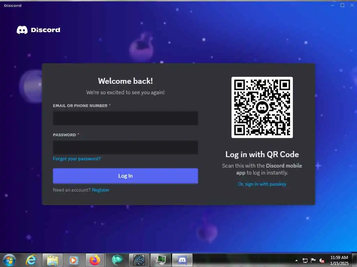Click the Welcome back! heading
The height and width of the screenshot is (267, 357).
pos(126,81)
